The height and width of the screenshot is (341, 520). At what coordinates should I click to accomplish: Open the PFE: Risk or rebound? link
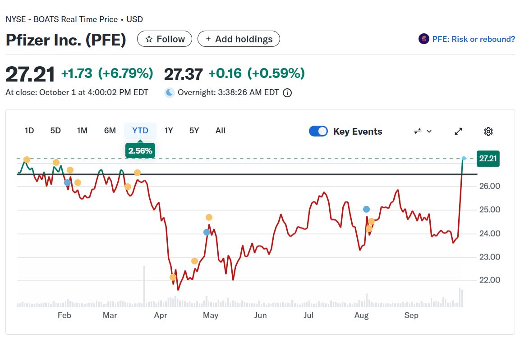pos(473,39)
